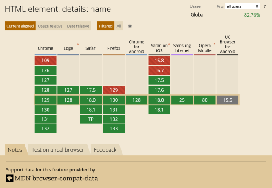272x188 pixels.
Task: Click the Opera Mobile asterisk note
Action: (x=214, y=44)
